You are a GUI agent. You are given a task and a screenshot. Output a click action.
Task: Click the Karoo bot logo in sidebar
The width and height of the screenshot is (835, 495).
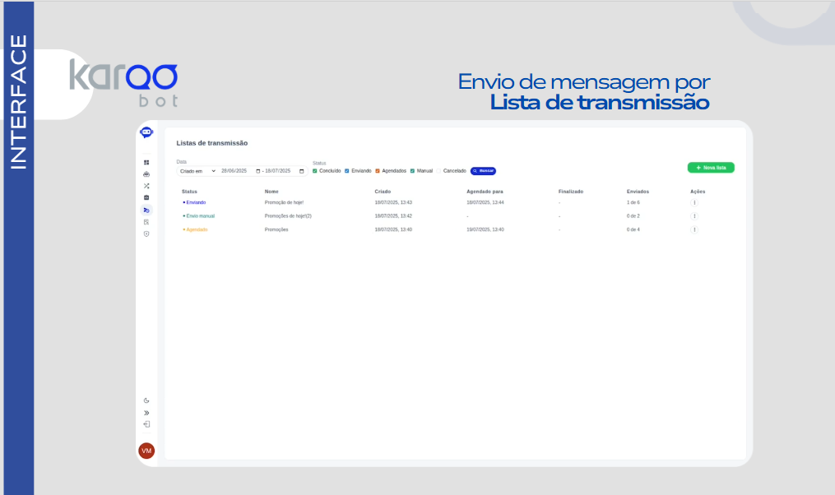[146, 132]
